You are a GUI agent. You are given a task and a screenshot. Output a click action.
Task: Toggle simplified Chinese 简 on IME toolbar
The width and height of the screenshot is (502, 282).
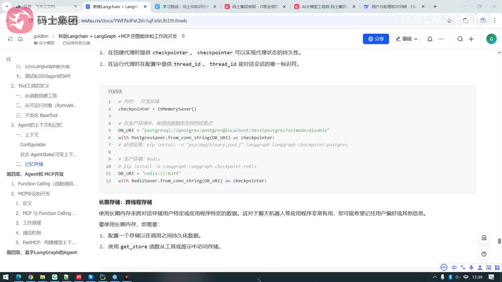point(489,268)
